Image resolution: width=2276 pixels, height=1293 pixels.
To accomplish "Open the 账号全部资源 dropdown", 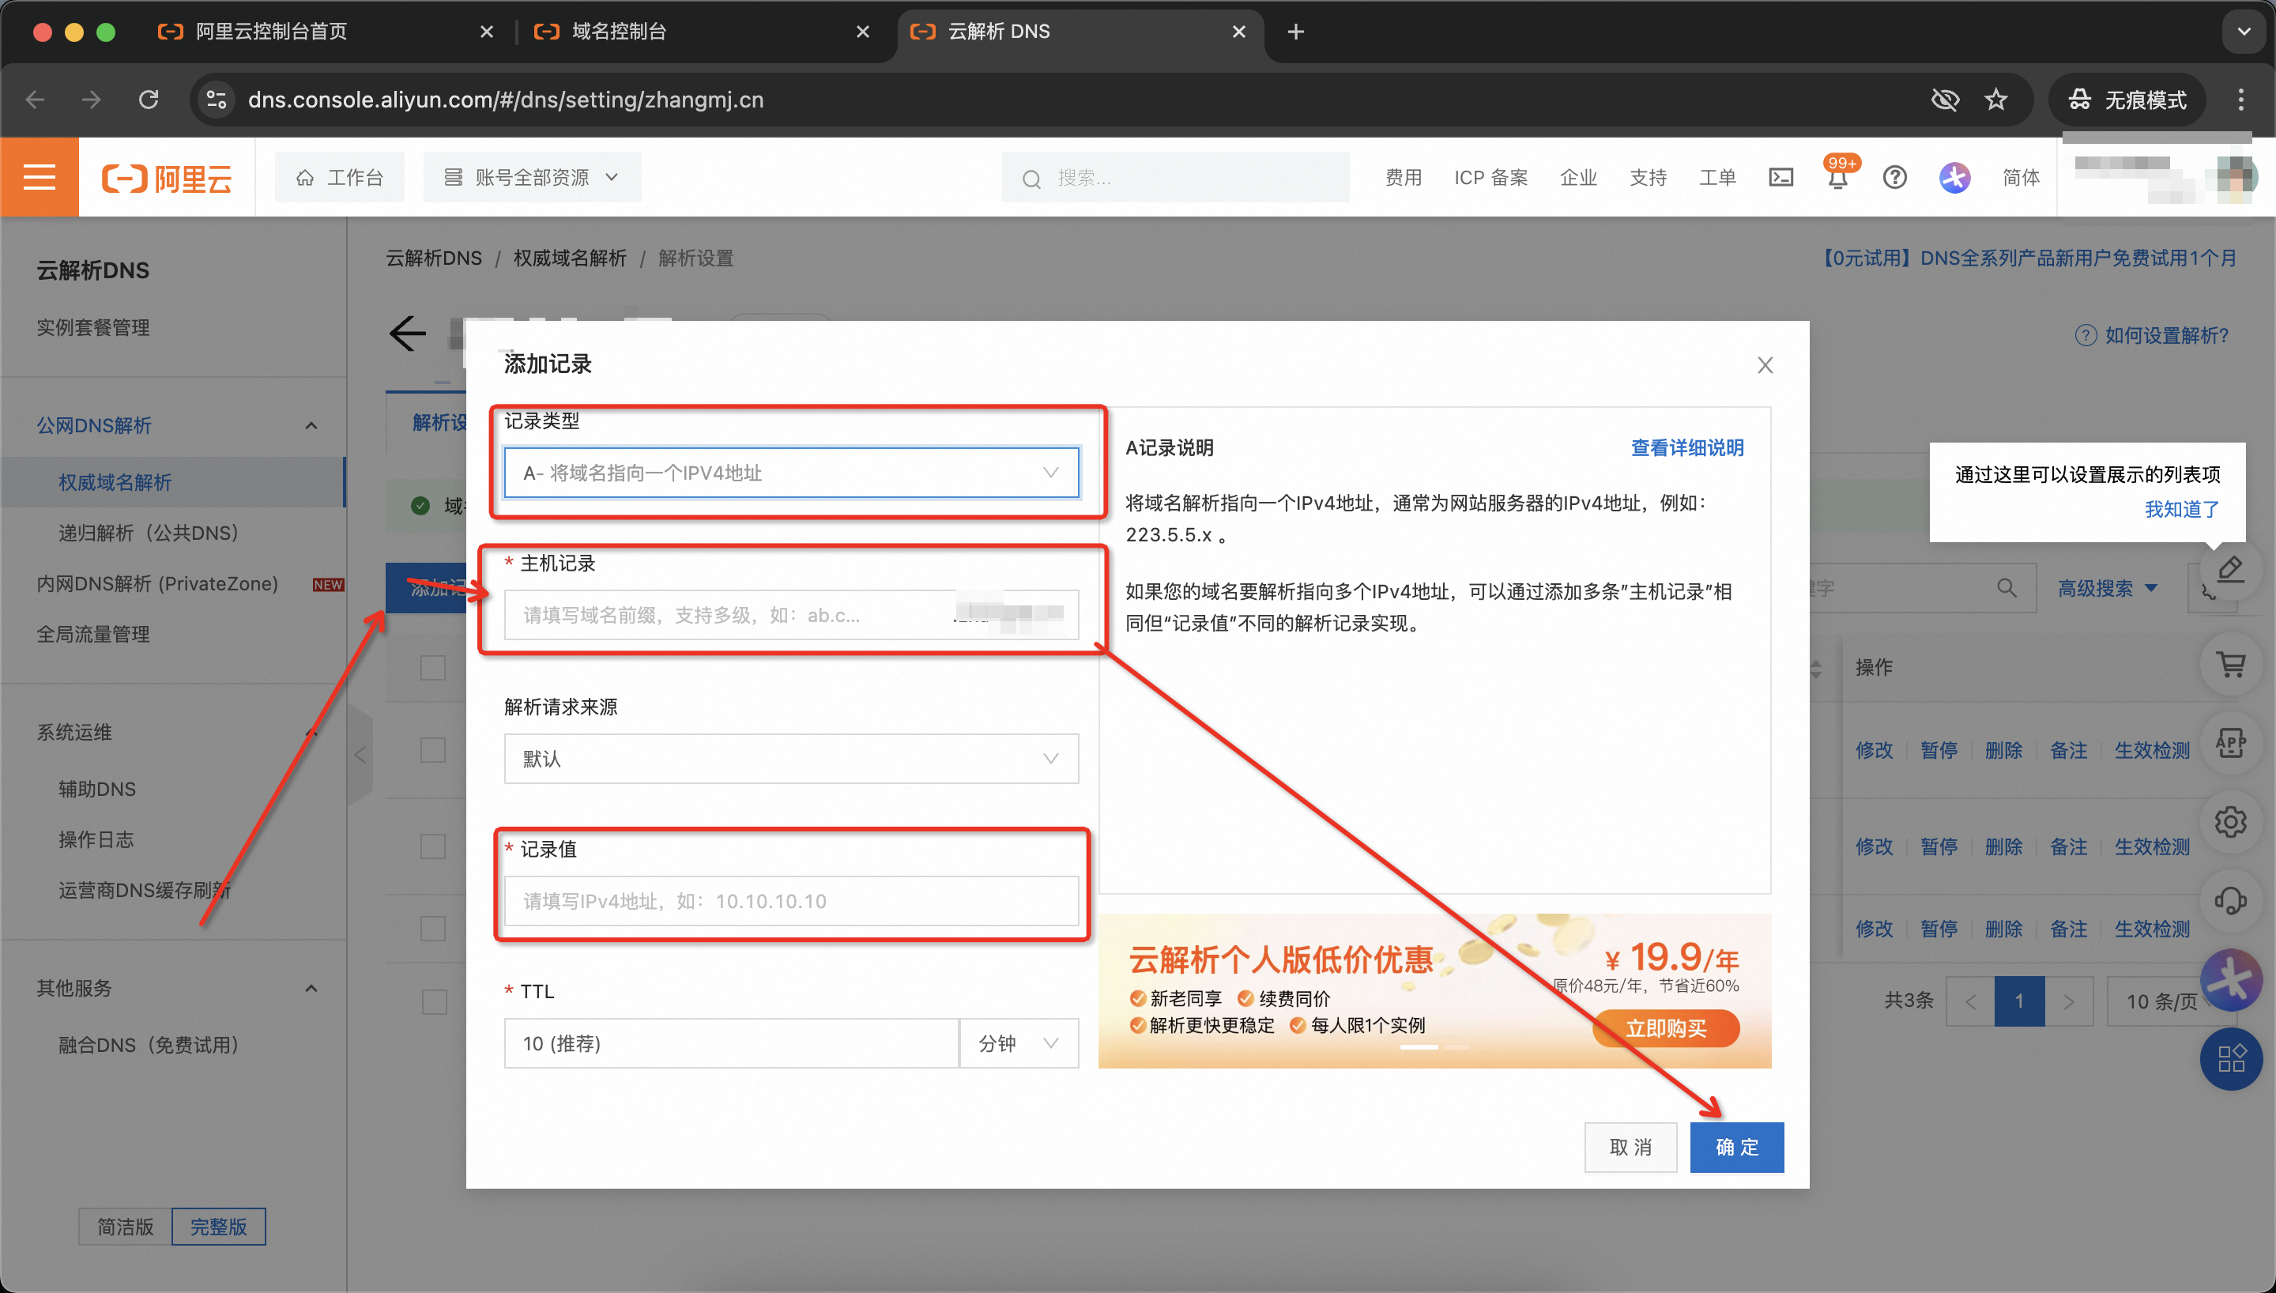I will (x=532, y=177).
